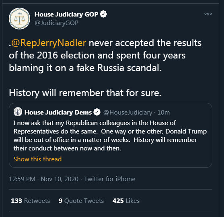Click the verified badge beside House Judiciary GOP

[103, 14]
